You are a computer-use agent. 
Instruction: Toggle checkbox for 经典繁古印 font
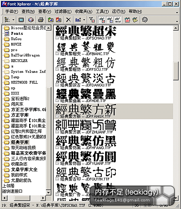[57, 179]
